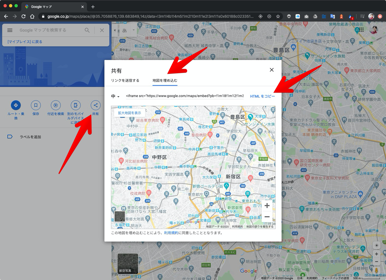Zoom in on the main map

(377, 254)
